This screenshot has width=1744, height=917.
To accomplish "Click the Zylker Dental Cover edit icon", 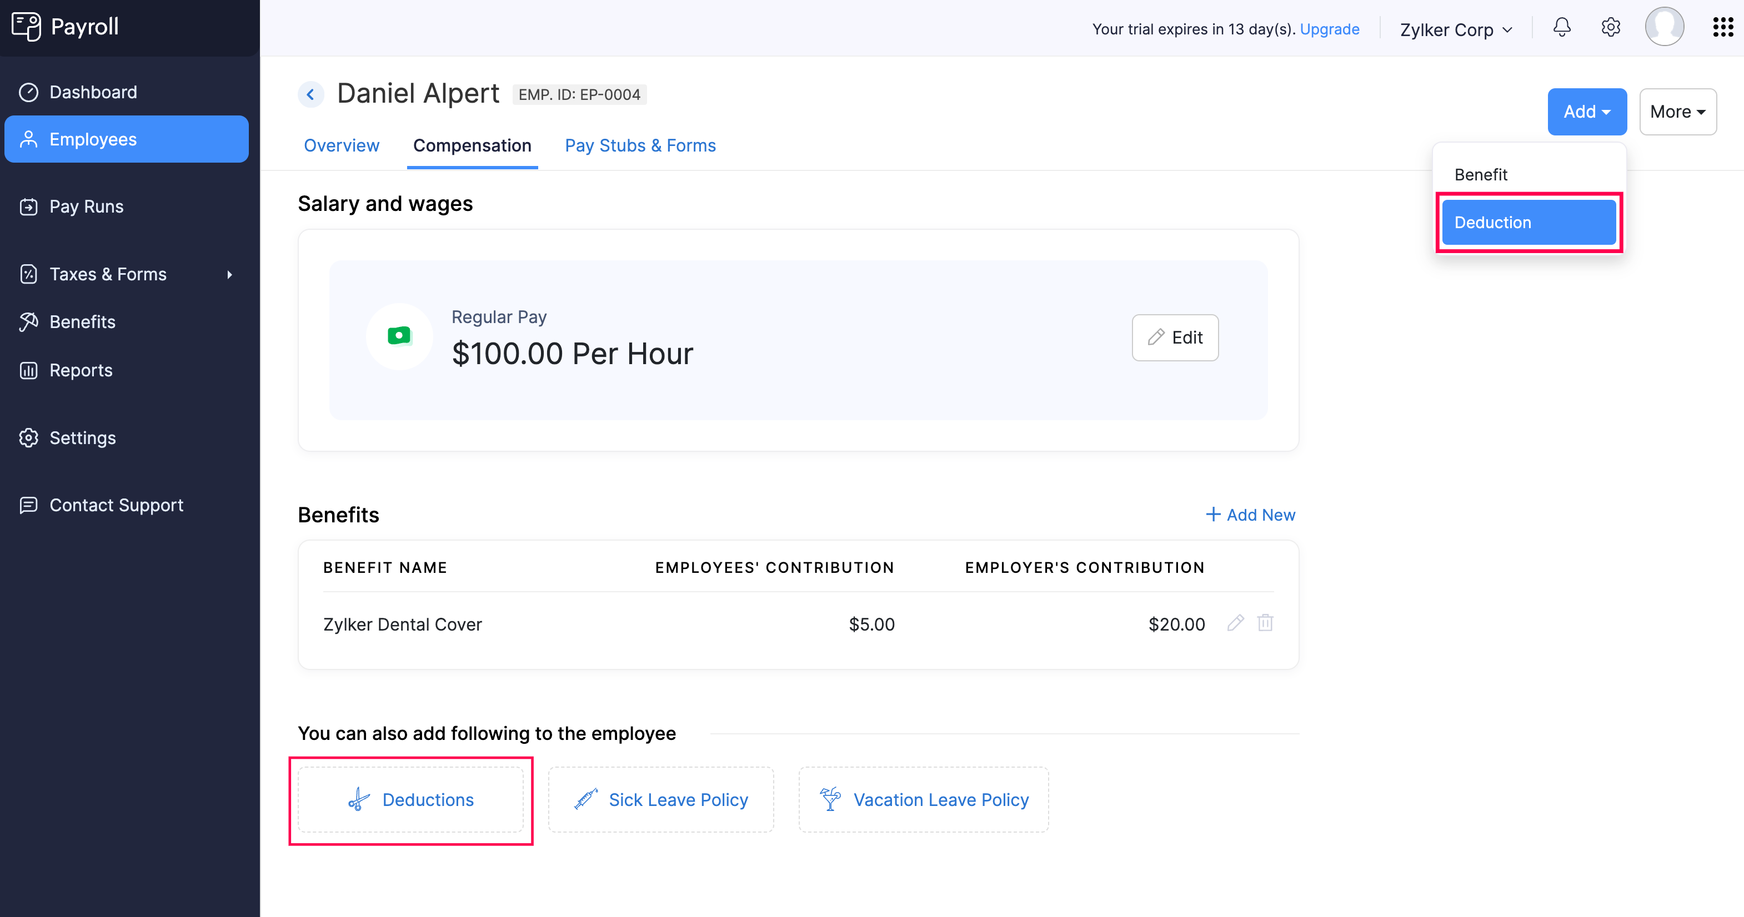I will [x=1236, y=623].
